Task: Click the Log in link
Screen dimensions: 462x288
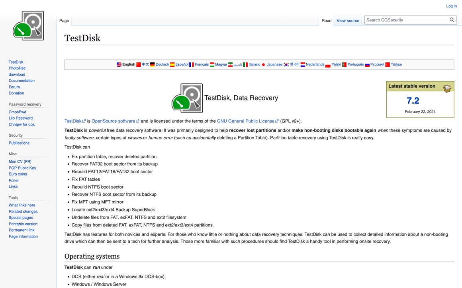Action: (x=451, y=6)
